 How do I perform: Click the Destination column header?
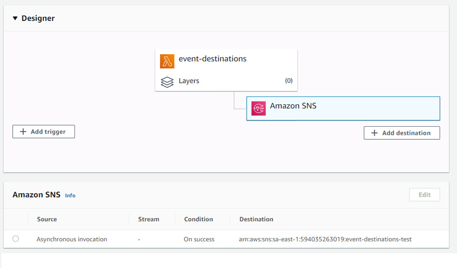coord(257,219)
